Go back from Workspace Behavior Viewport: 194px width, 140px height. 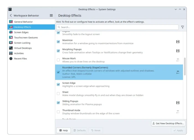(11, 15)
